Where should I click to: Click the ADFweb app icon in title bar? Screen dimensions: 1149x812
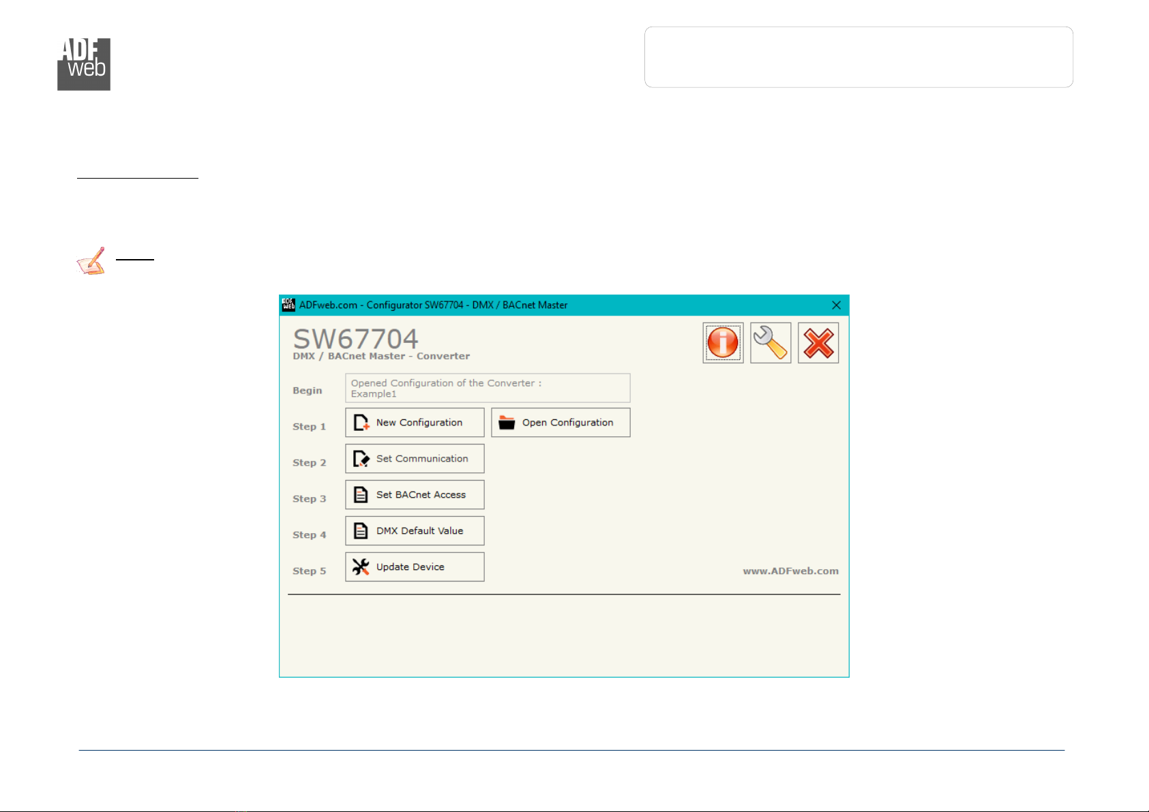tap(289, 305)
